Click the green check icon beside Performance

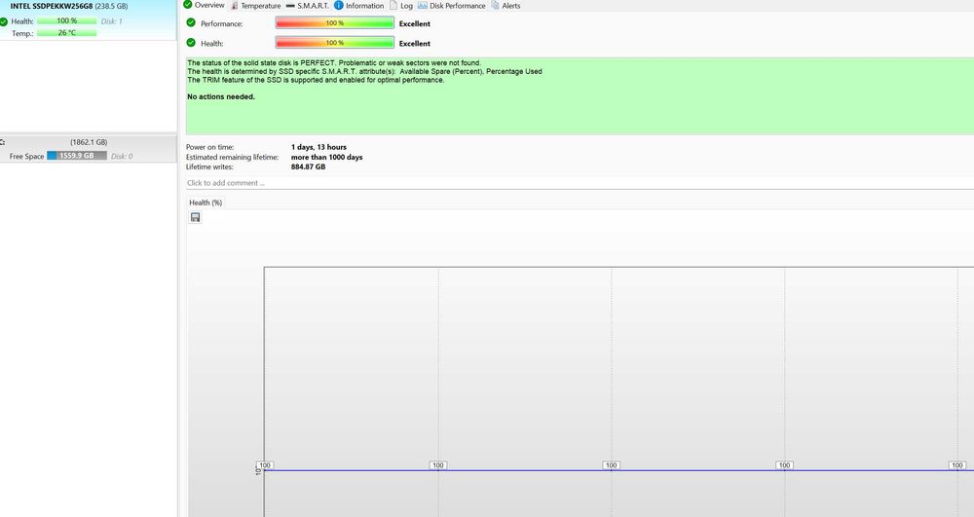[x=191, y=23]
